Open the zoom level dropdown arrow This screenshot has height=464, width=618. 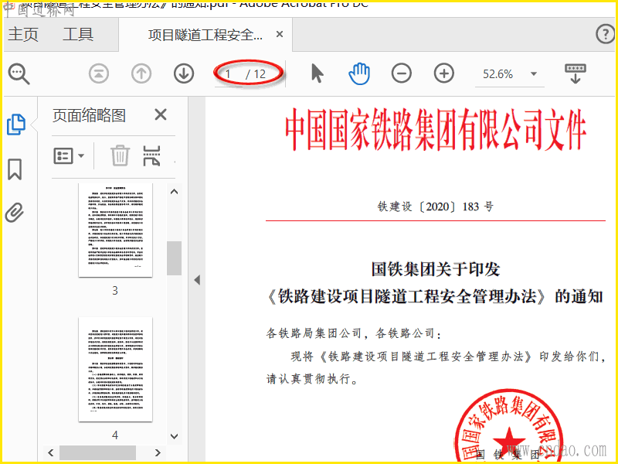click(x=534, y=73)
